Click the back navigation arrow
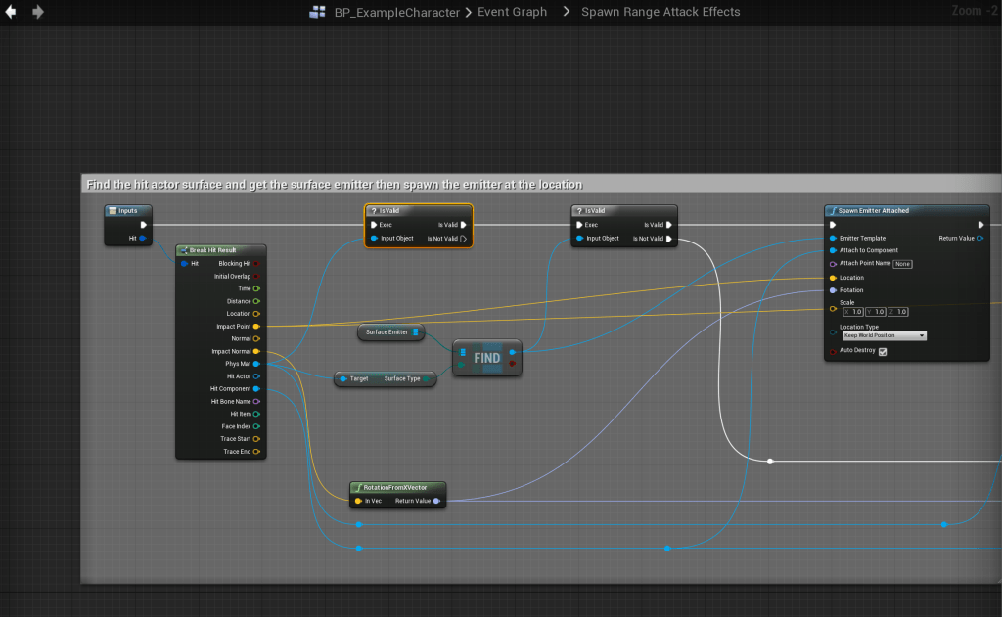The height and width of the screenshot is (617, 1002). (12, 12)
